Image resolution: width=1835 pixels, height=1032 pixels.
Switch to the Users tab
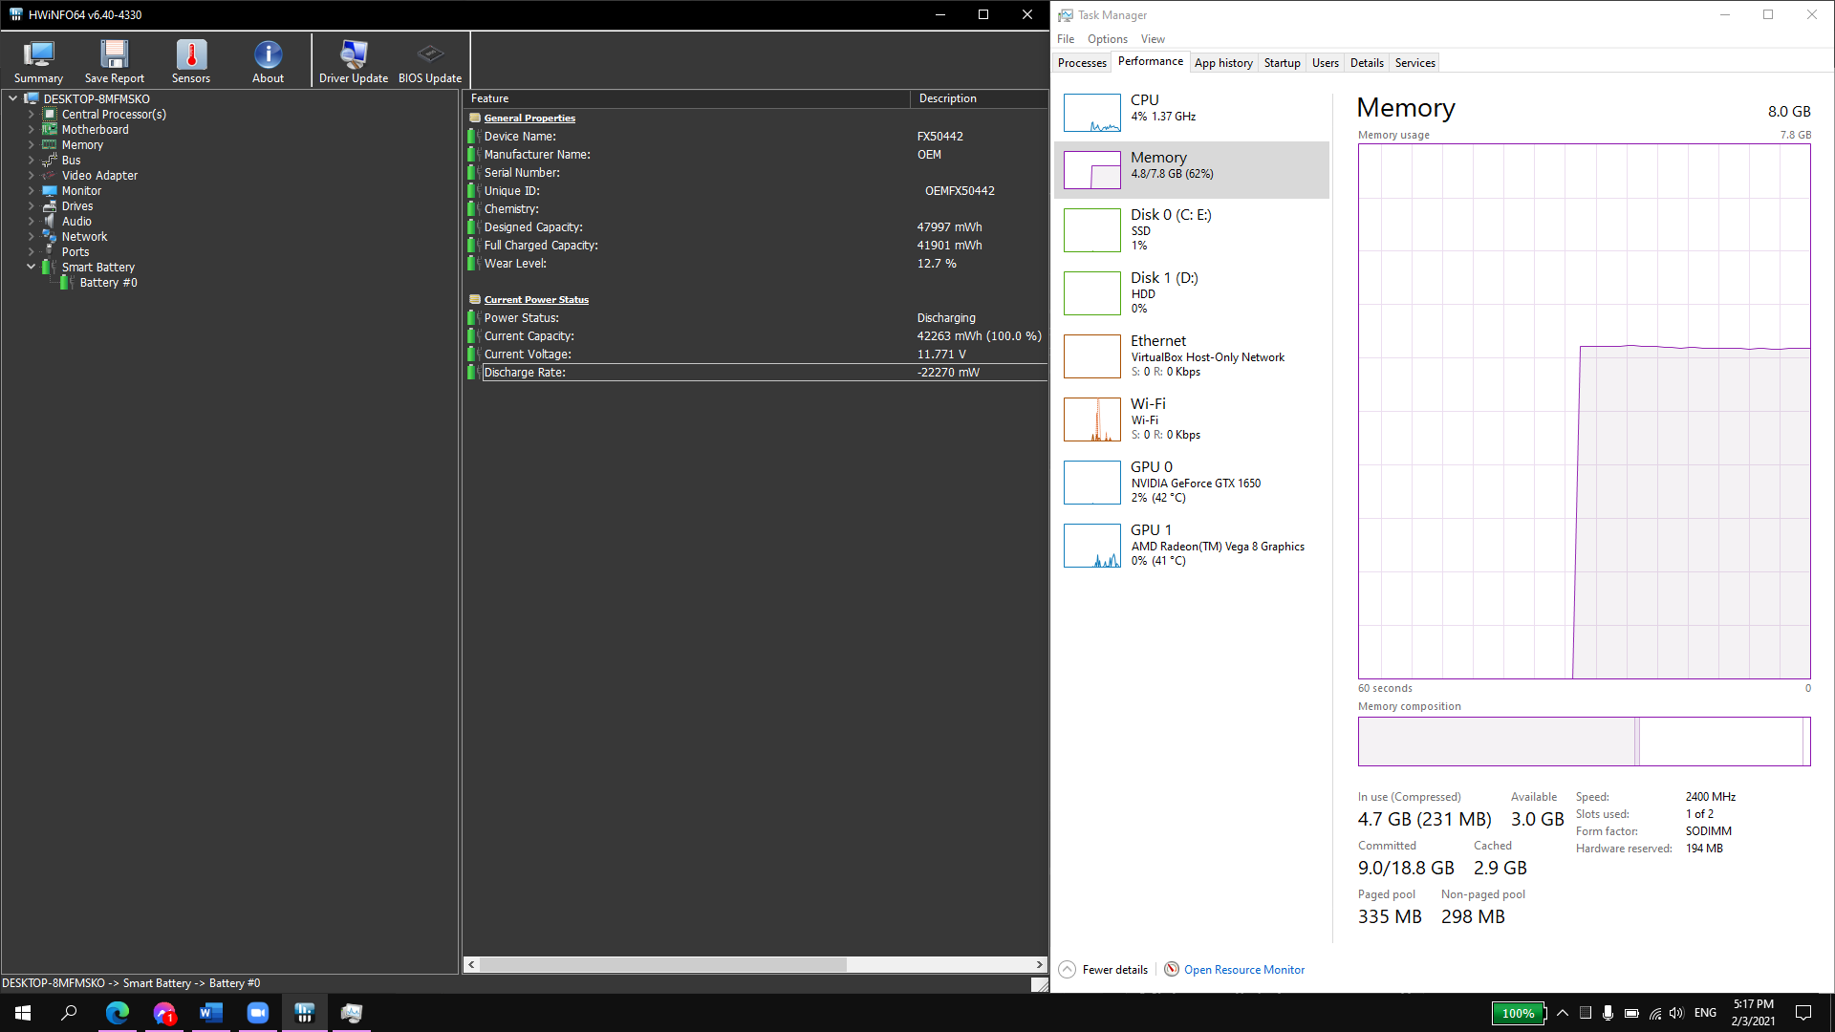click(x=1325, y=63)
